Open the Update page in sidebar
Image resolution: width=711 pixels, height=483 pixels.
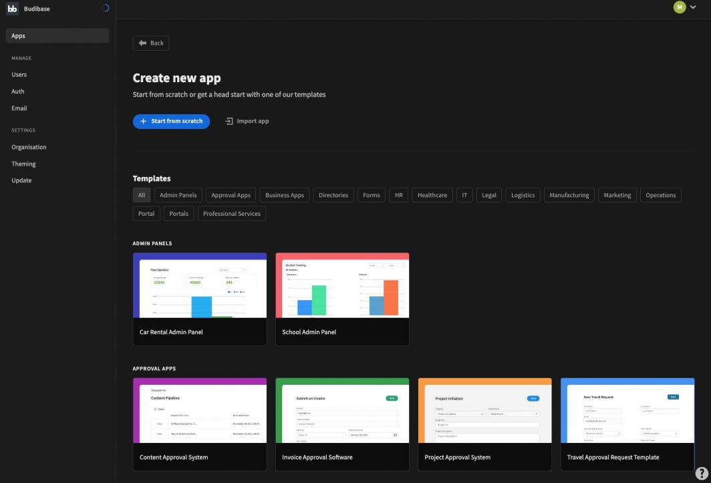point(21,180)
